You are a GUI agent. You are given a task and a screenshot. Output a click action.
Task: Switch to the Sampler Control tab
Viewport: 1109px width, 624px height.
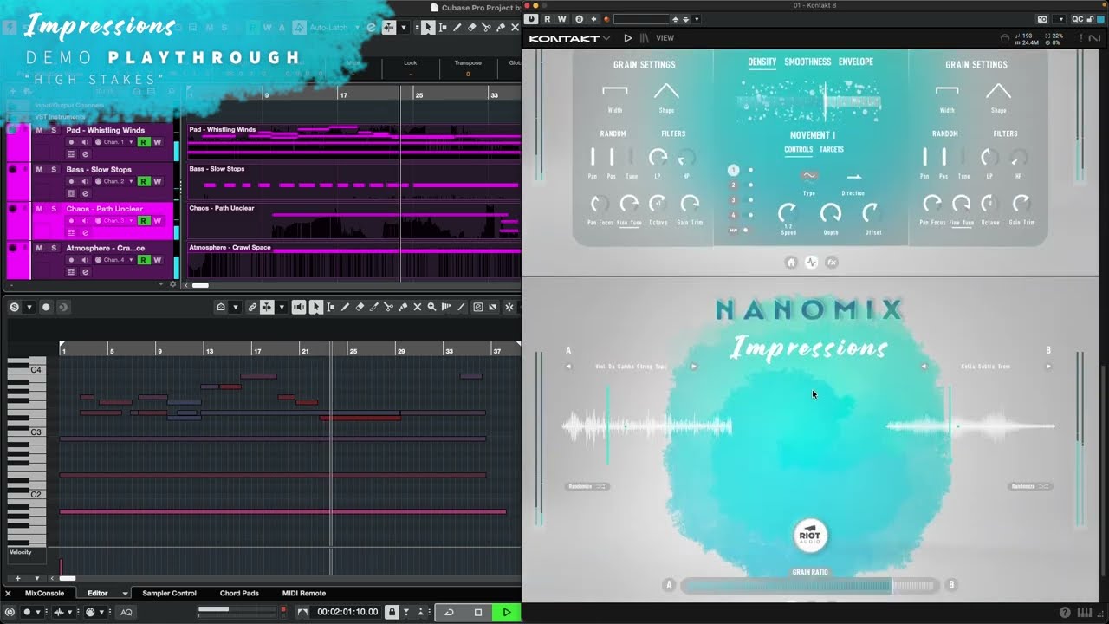tap(169, 594)
